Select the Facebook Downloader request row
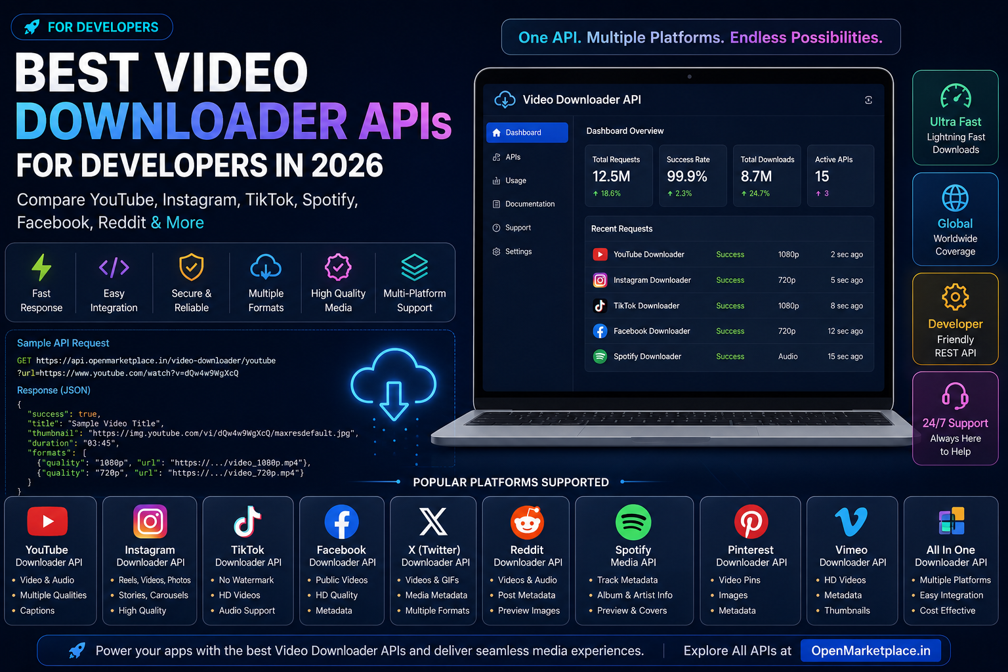 (729, 331)
